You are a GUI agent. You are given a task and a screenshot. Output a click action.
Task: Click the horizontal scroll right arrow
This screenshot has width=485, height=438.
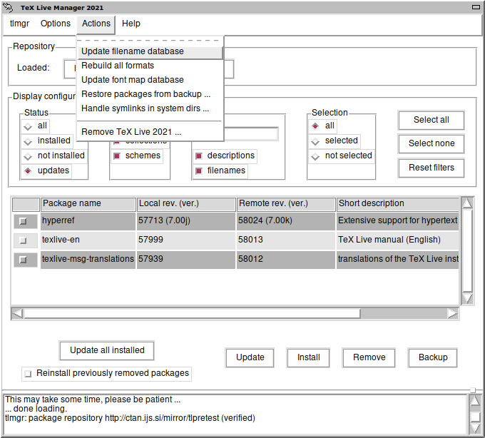pos(453,314)
